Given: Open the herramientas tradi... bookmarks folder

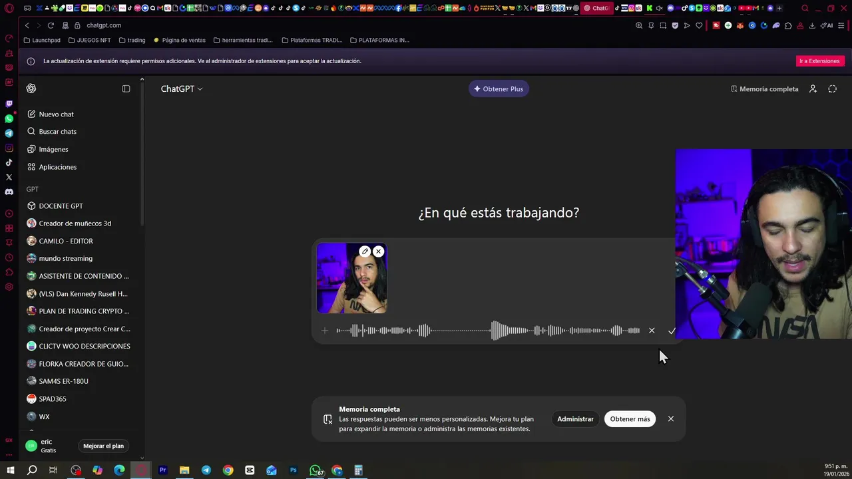Looking at the screenshot, I should point(243,40).
